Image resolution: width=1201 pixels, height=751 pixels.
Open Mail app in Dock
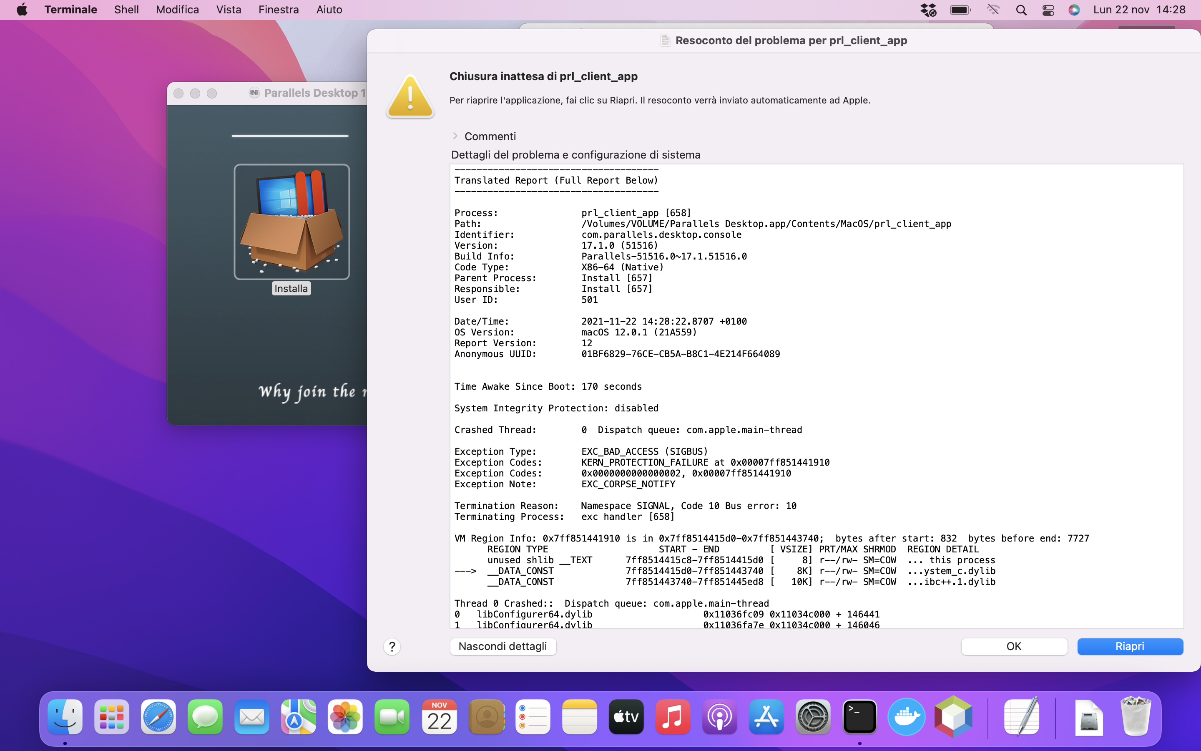click(x=251, y=717)
